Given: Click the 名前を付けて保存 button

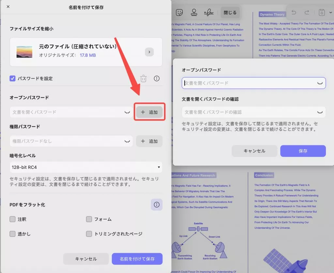Looking at the screenshot, I should pyautogui.click(x=137, y=259).
